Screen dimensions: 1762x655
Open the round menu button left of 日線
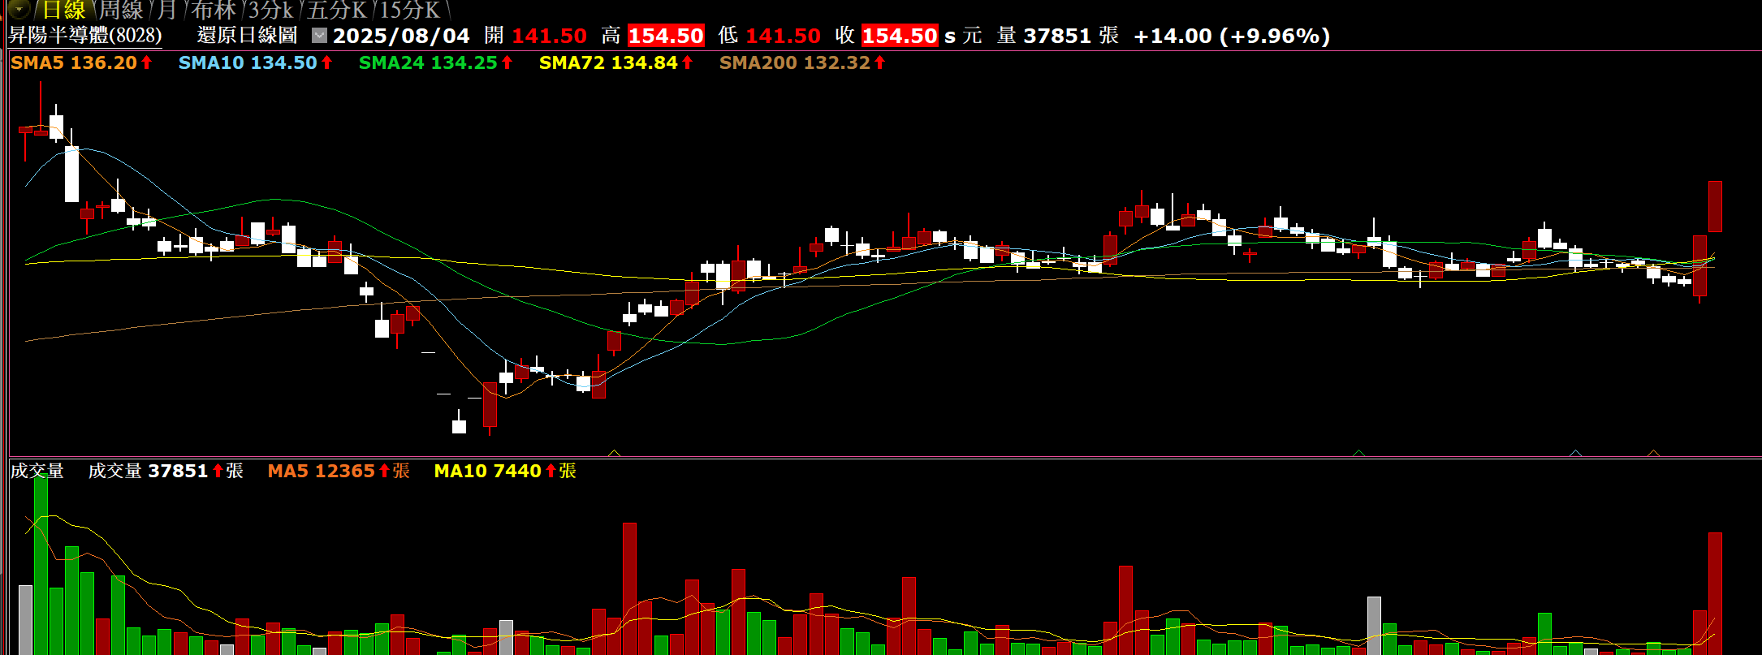[19, 10]
